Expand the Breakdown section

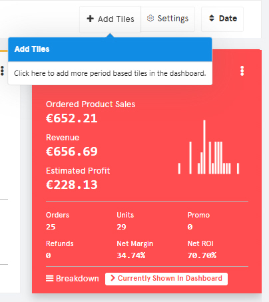point(73,279)
